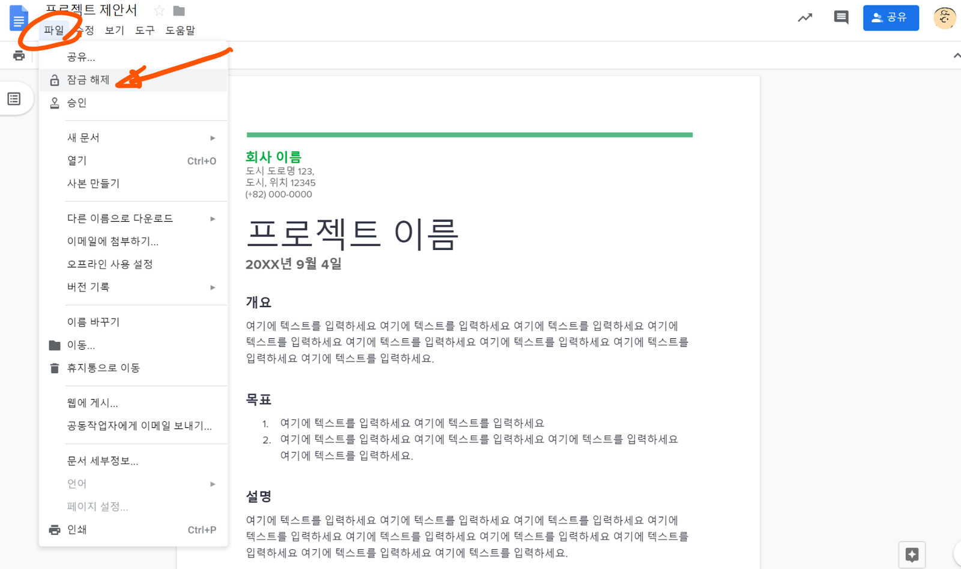Click the print icon in the toolbar
The height and width of the screenshot is (569, 961).
pos(19,56)
